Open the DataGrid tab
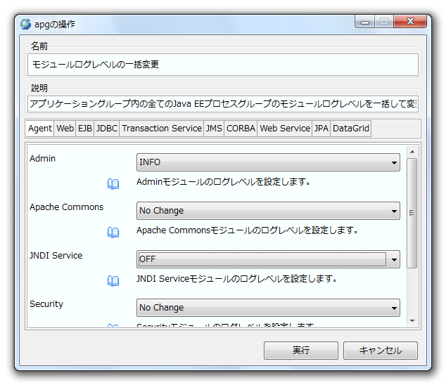The image size is (446, 385). tap(350, 129)
